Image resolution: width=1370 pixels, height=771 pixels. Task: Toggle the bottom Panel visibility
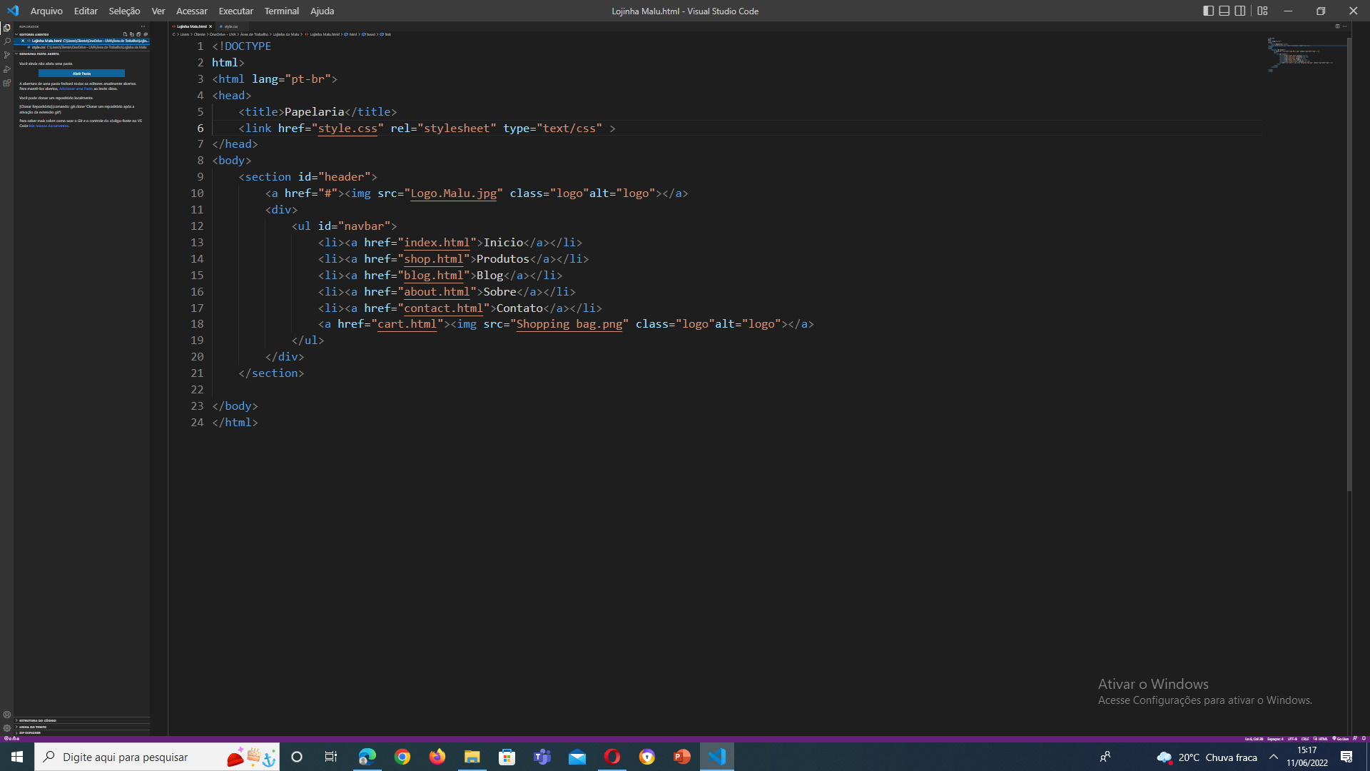[1224, 11]
